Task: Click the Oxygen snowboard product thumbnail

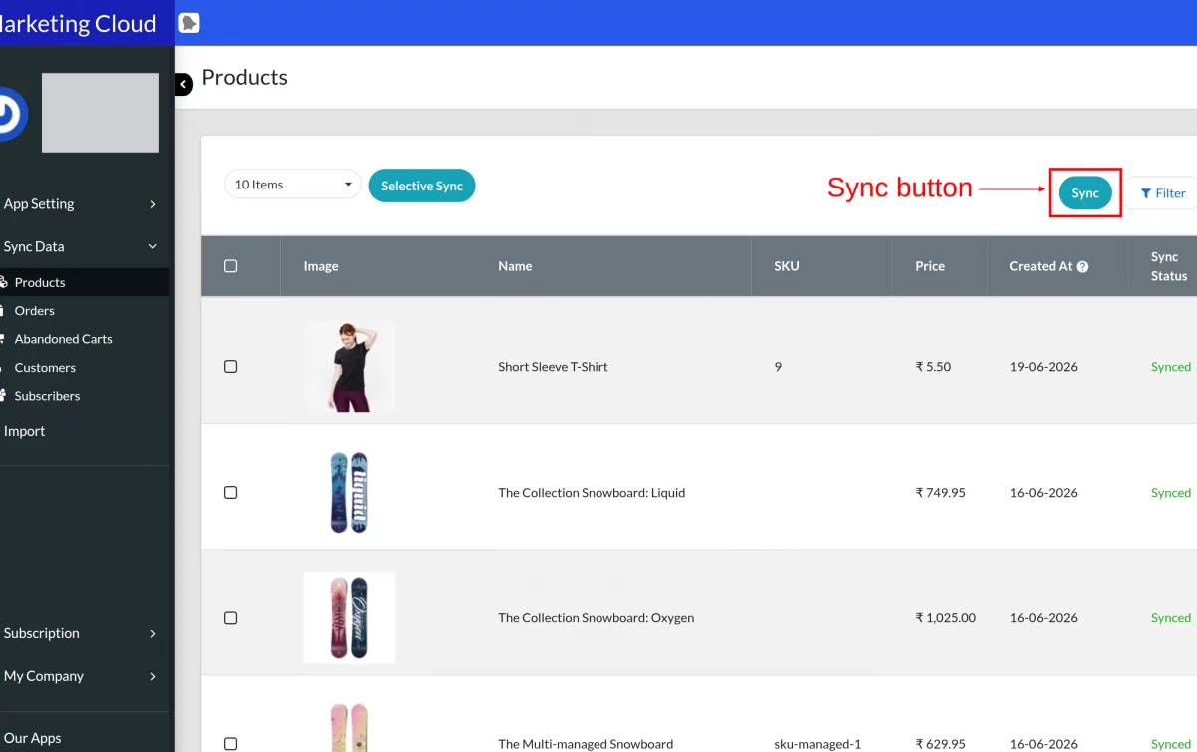Action: click(x=349, y=618)
